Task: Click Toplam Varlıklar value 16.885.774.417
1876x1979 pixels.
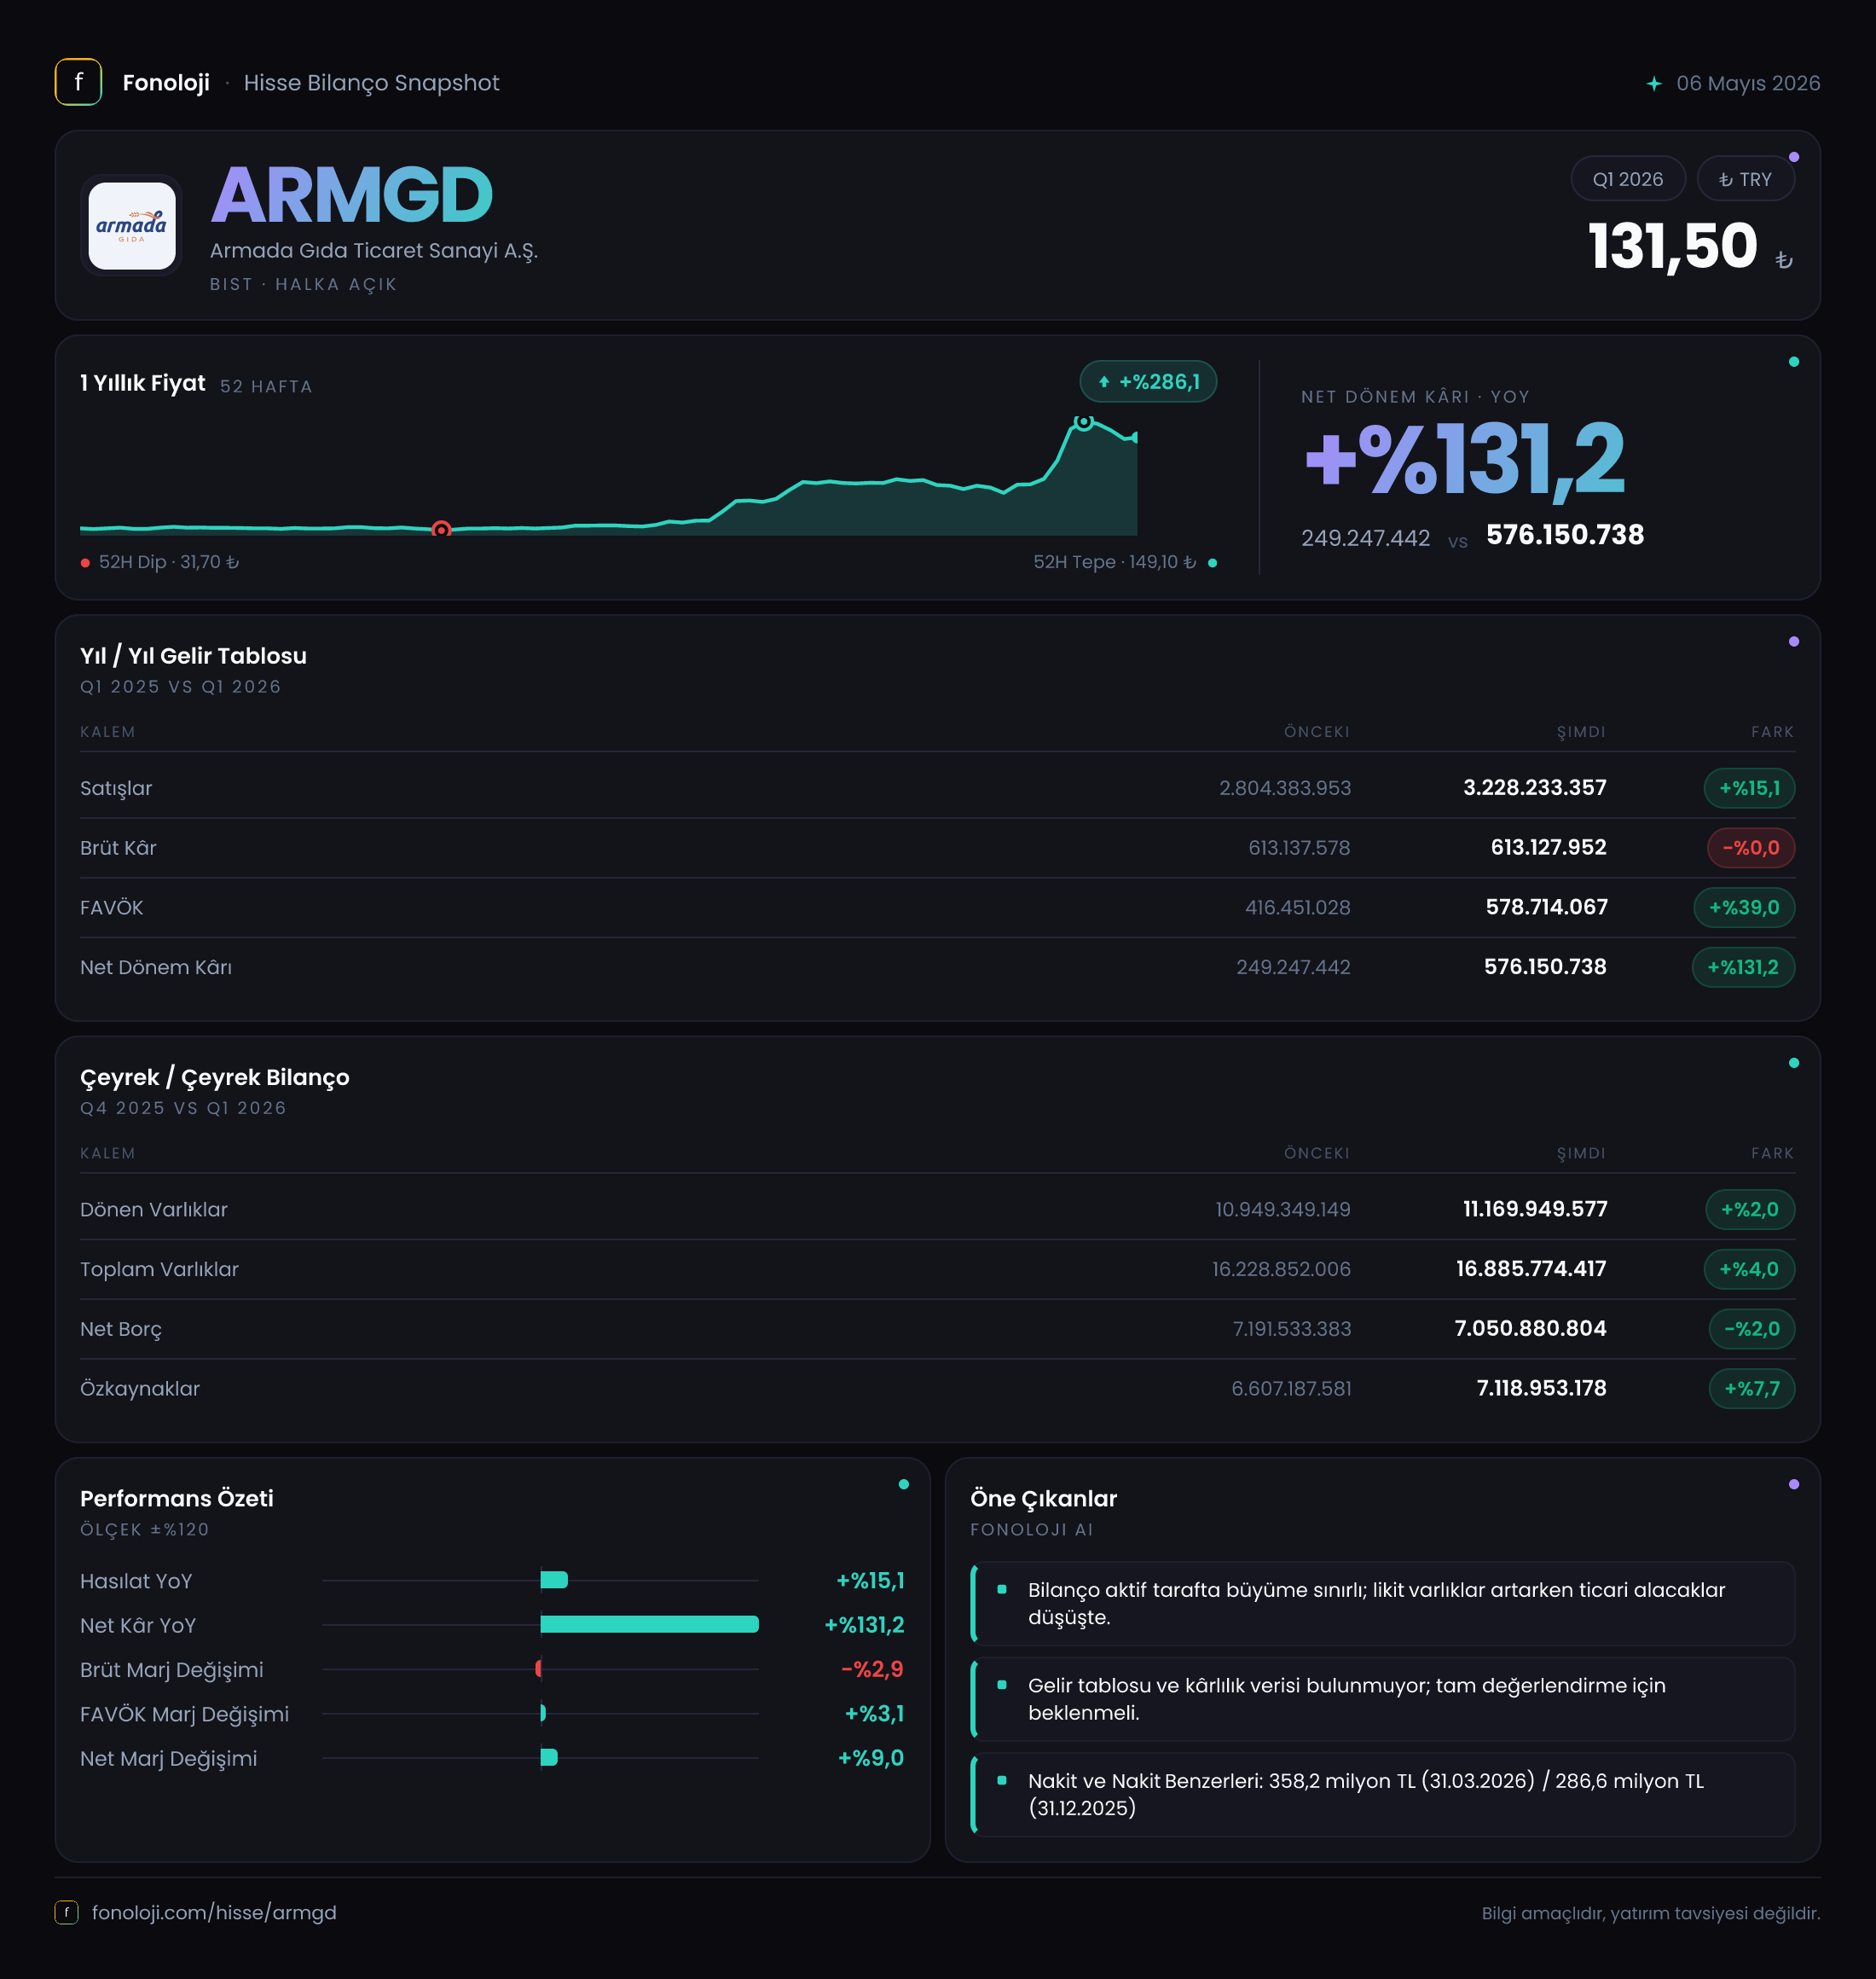Action: (x=1531, y=1268)
